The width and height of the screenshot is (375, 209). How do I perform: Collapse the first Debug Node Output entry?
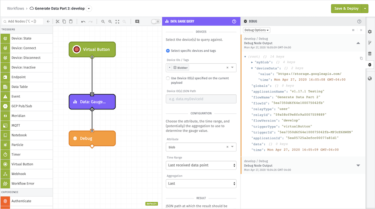(x=358, y=43)
